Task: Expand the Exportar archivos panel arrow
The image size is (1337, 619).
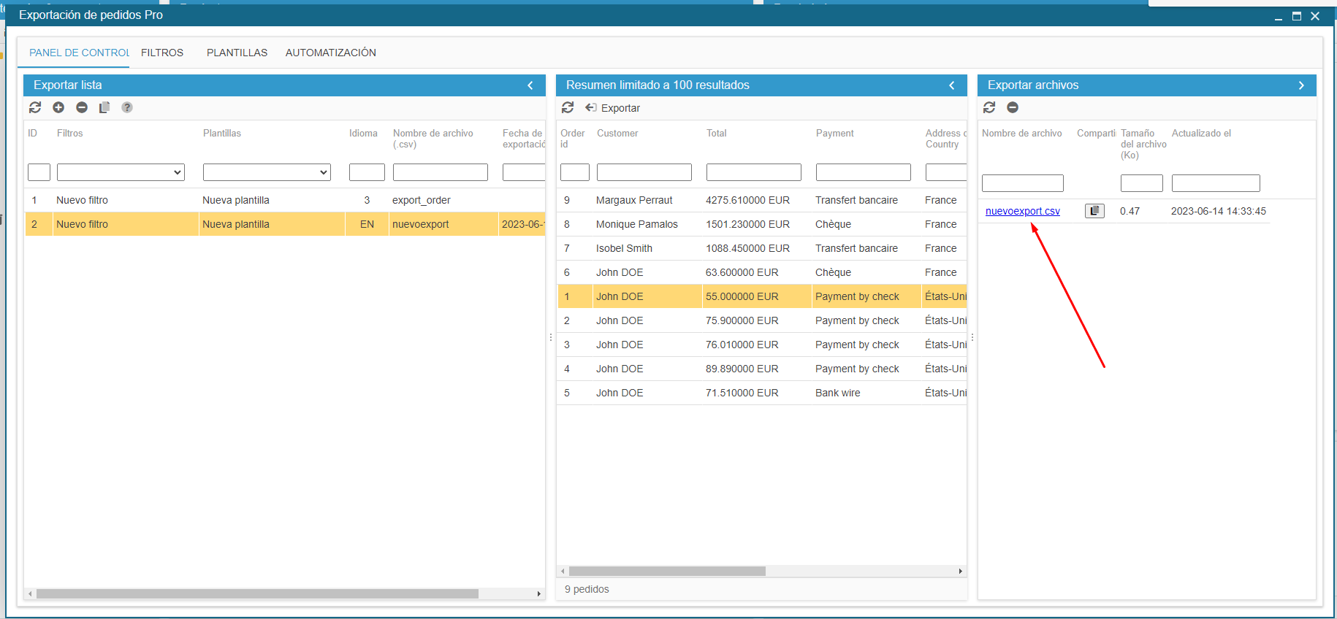Action: [1301, 85]
